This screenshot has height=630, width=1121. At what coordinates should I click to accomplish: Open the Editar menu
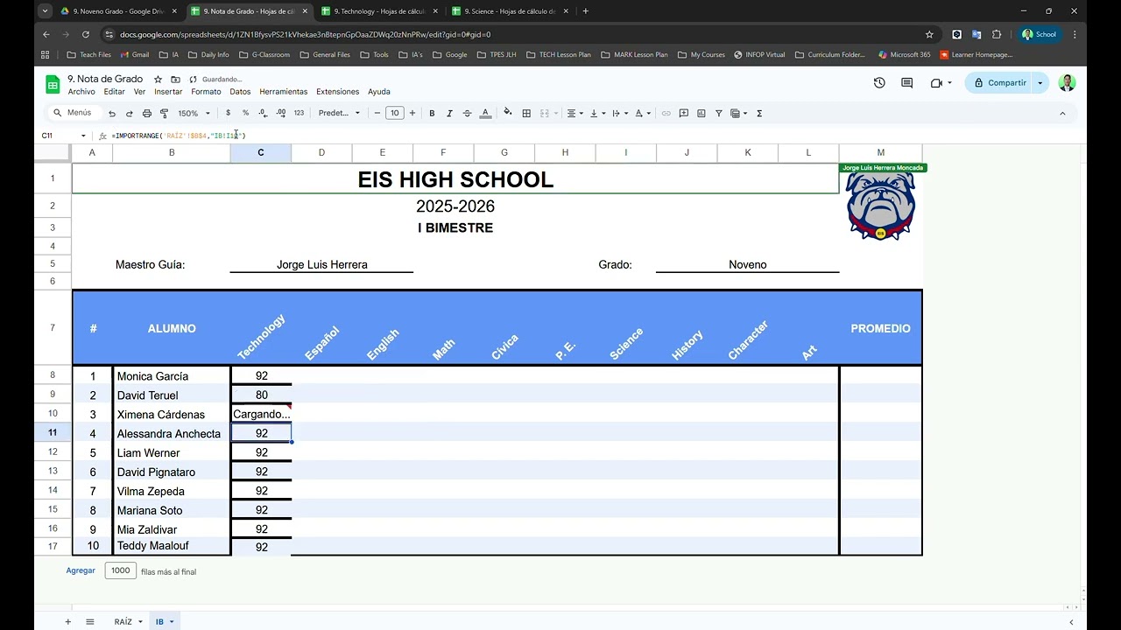pos(114,92)
